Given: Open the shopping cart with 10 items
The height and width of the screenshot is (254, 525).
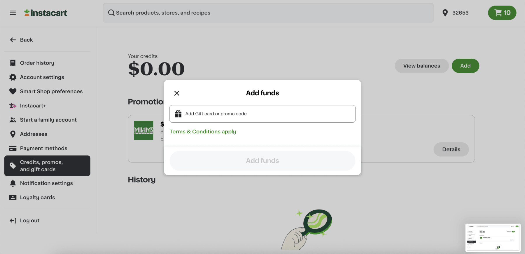Looking at the screenshot, I should click(x=502, y=13).
